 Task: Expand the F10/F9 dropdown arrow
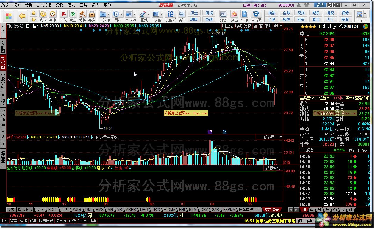tap(135, 14)
